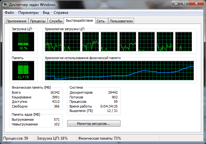Click the Потоков value 902
This screenshot has height=144, width=206.
point(115,97)
